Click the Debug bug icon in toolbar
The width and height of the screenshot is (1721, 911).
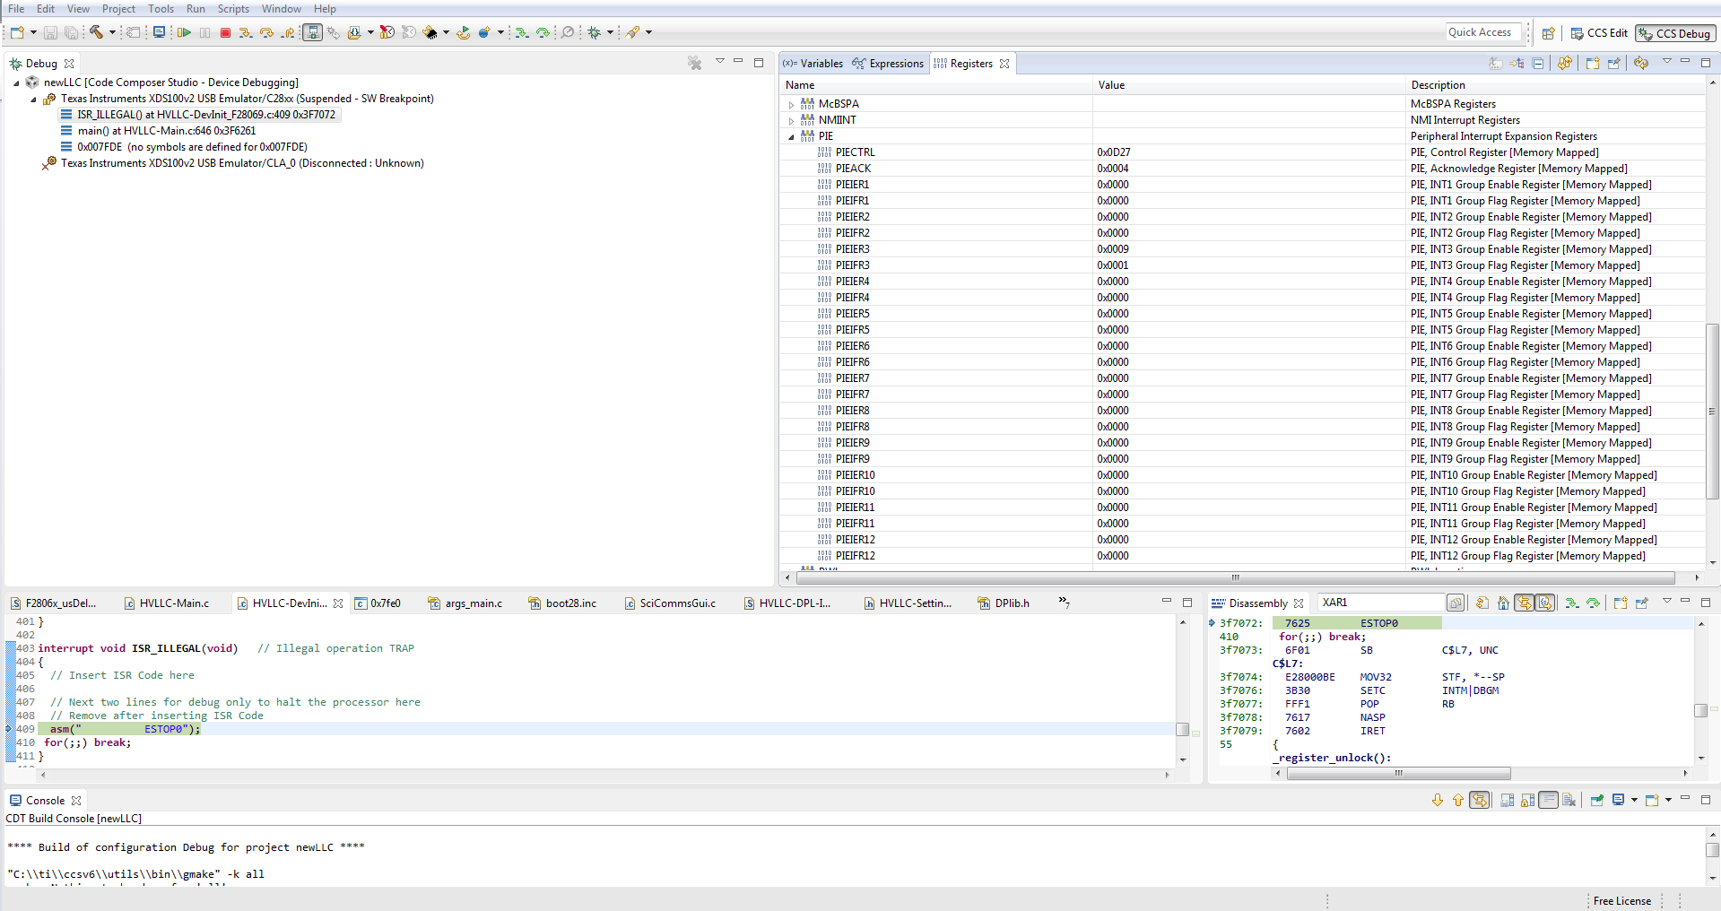tap(594, 32)
